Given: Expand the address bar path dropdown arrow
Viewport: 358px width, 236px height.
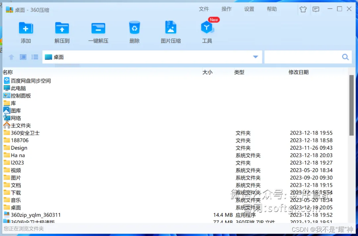Looking at the screenshot, I should tap(256, 57).
